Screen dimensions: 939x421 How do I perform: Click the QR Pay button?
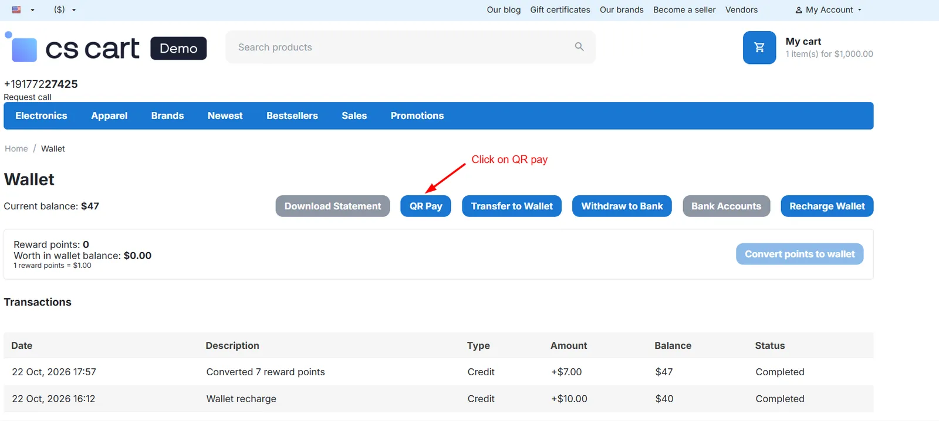425,206
